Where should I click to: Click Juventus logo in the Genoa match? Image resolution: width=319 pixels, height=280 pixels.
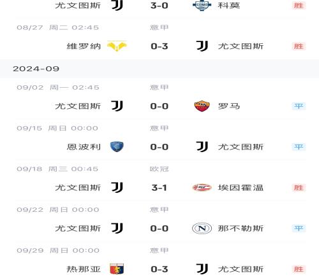pyautogui.click(x=202, y=269)
